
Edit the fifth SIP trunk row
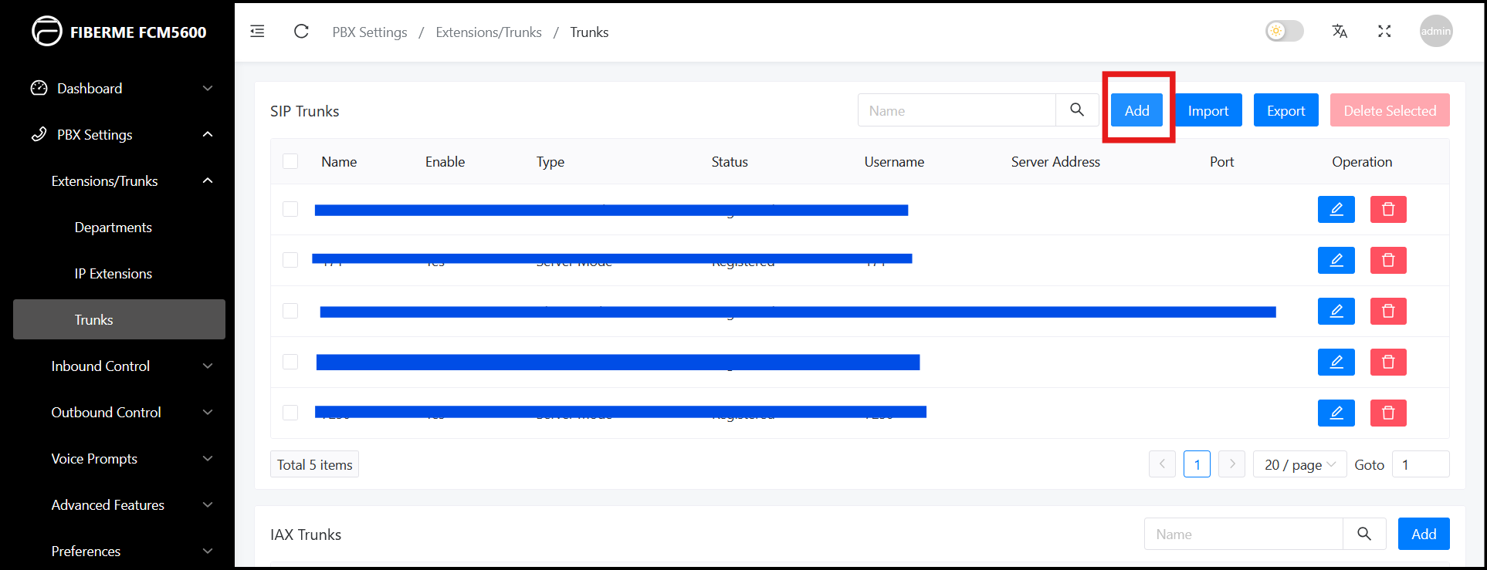(x=1336, y=413)
